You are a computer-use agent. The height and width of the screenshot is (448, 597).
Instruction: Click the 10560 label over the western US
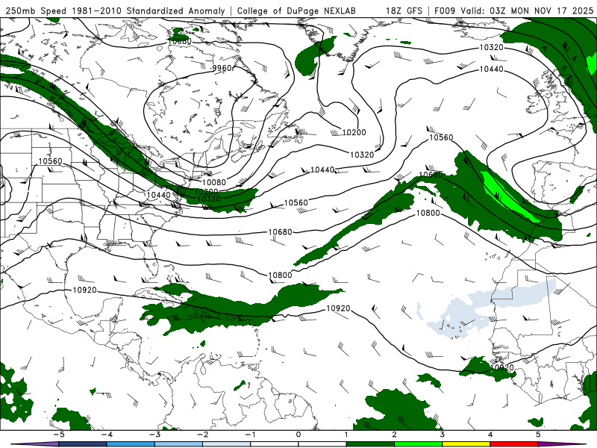click(x=50, y=161)
